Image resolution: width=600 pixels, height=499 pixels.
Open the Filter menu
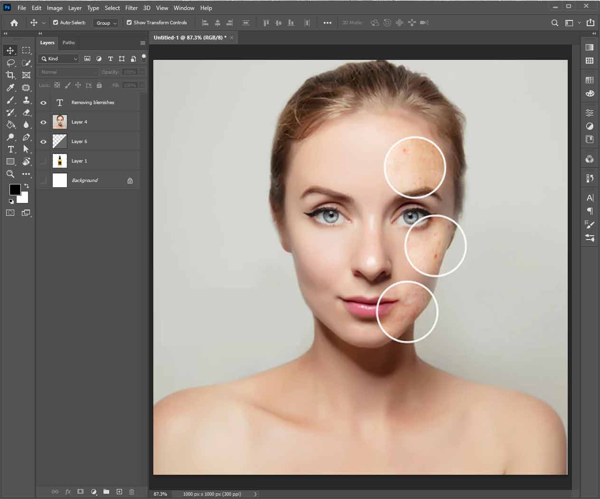click(x=131, y=8)
